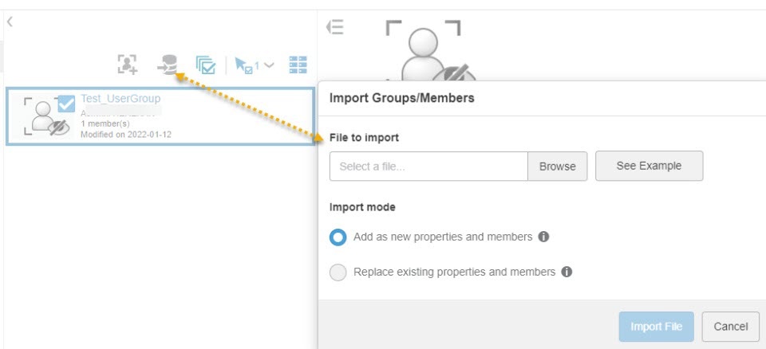Click Browse to choose a file
This screenshot has width=766, height=349.
pos(557,167)
